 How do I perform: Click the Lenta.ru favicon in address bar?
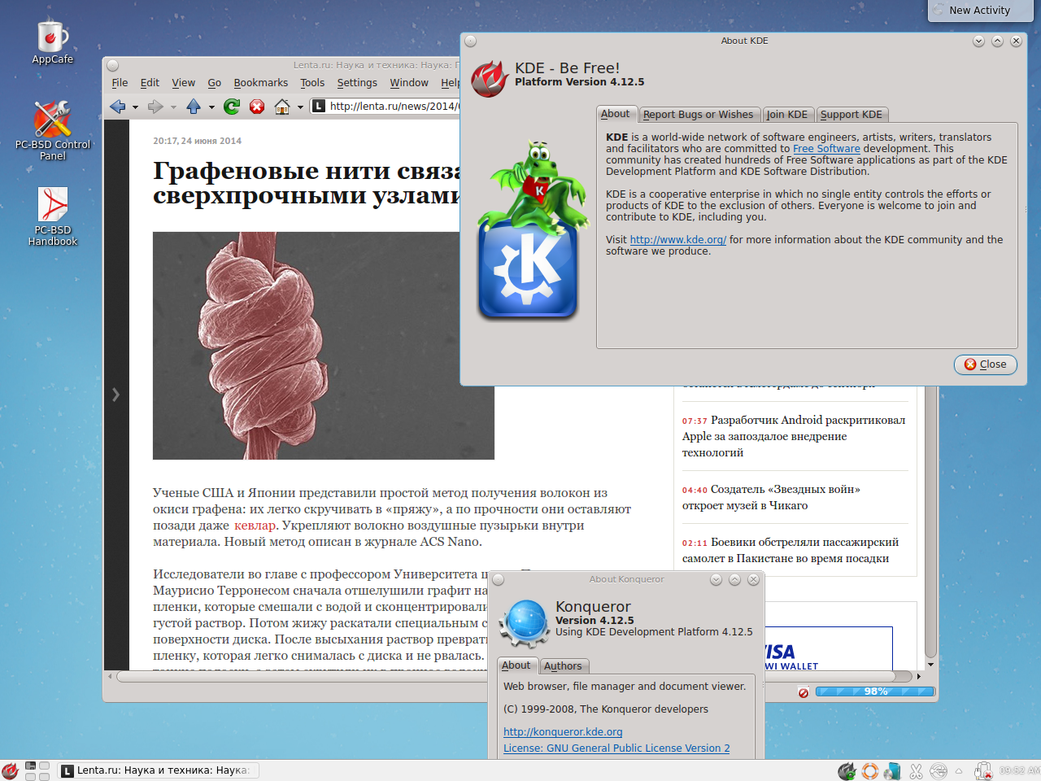click(319, 106)
